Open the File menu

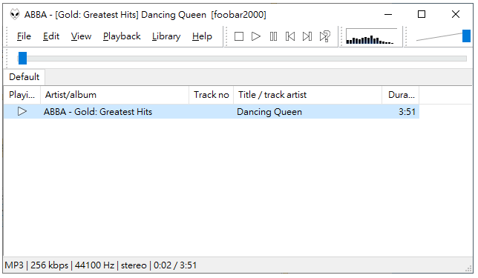[24, 36]
